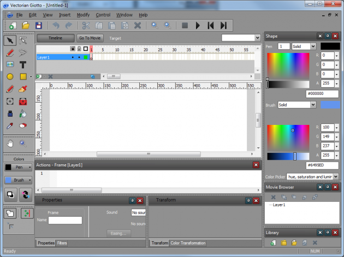Toggle Layer1 green outline square
The image size is (344, 257).
coord(86,57)
